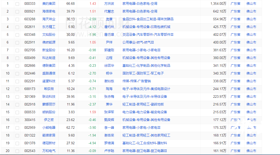Viewport: 280px width, 155px height.
Task: Click stock name 小熊电器
Action: coord(49,127)
